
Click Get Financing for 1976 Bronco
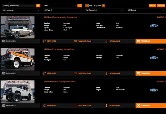(112, 105)
